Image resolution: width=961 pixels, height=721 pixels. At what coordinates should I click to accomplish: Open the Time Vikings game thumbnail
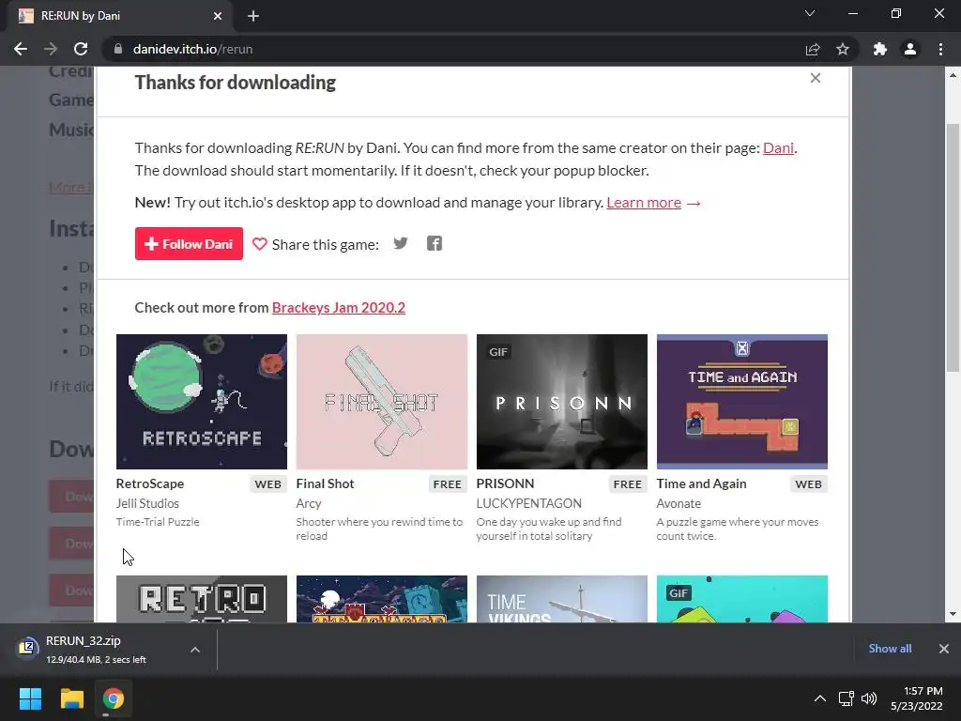coord(562,599)
